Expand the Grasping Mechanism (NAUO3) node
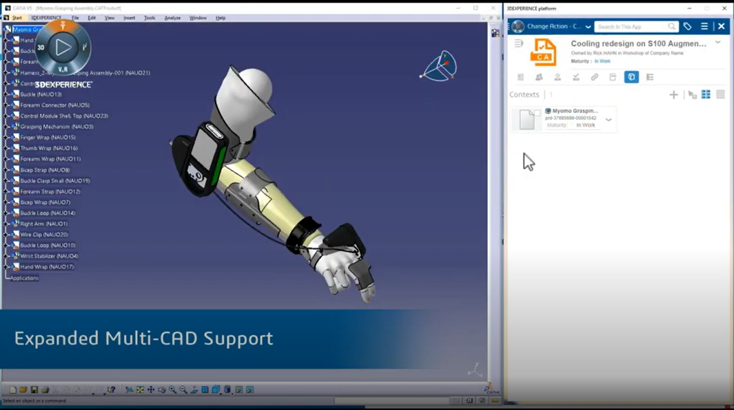 tap(7, 127)
